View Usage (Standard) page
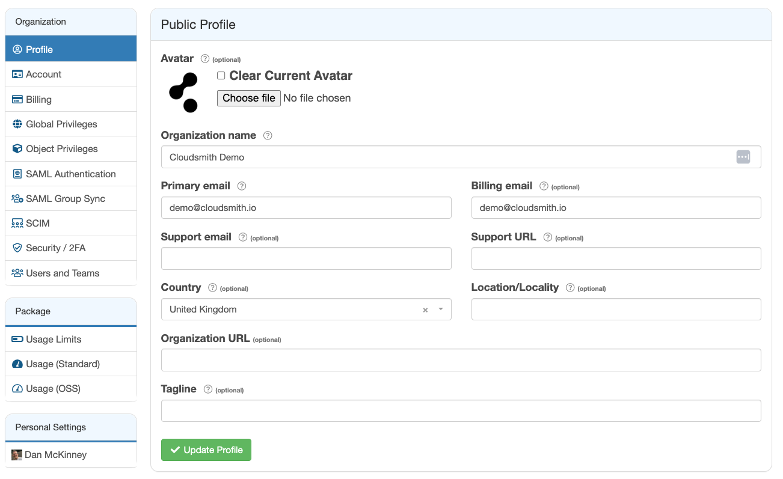Image resolution: width=783 pixels, height=479 pixels. pyautogui.click(x=71, y=364)
